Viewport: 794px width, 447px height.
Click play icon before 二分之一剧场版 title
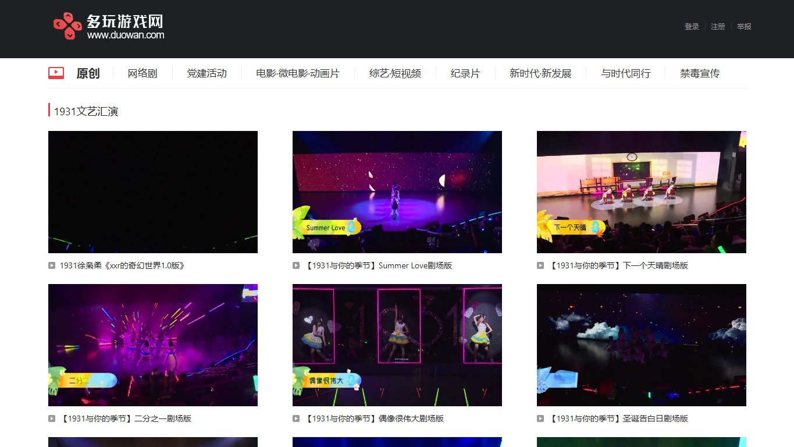coord(52,418)
